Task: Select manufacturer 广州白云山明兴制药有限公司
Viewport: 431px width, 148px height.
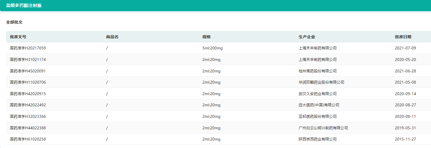Action: pos(323,128)
